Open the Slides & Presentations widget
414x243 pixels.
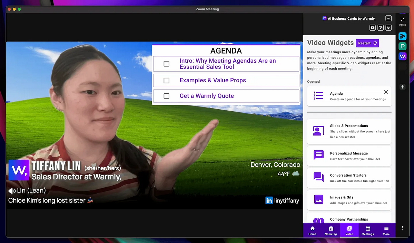pos(349,131)
